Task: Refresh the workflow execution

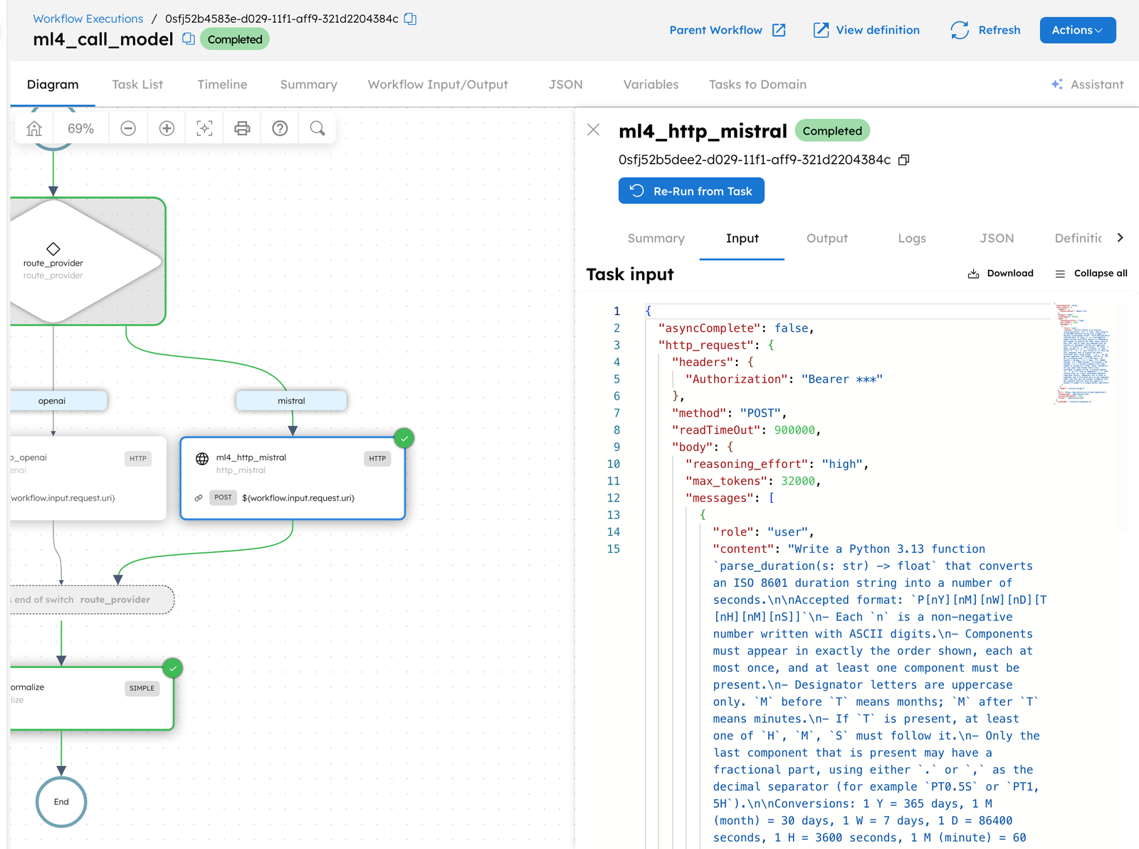Action: [x=985, y=30]
